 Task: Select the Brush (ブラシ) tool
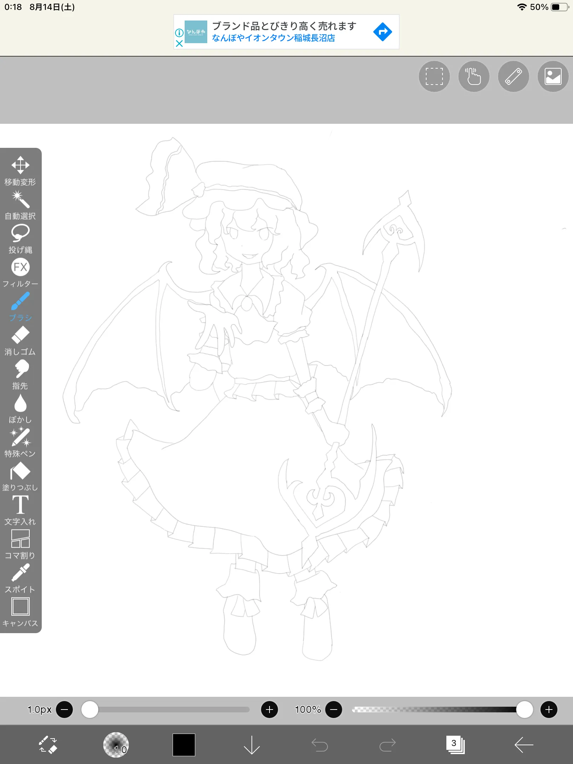(x=20, y=307)
